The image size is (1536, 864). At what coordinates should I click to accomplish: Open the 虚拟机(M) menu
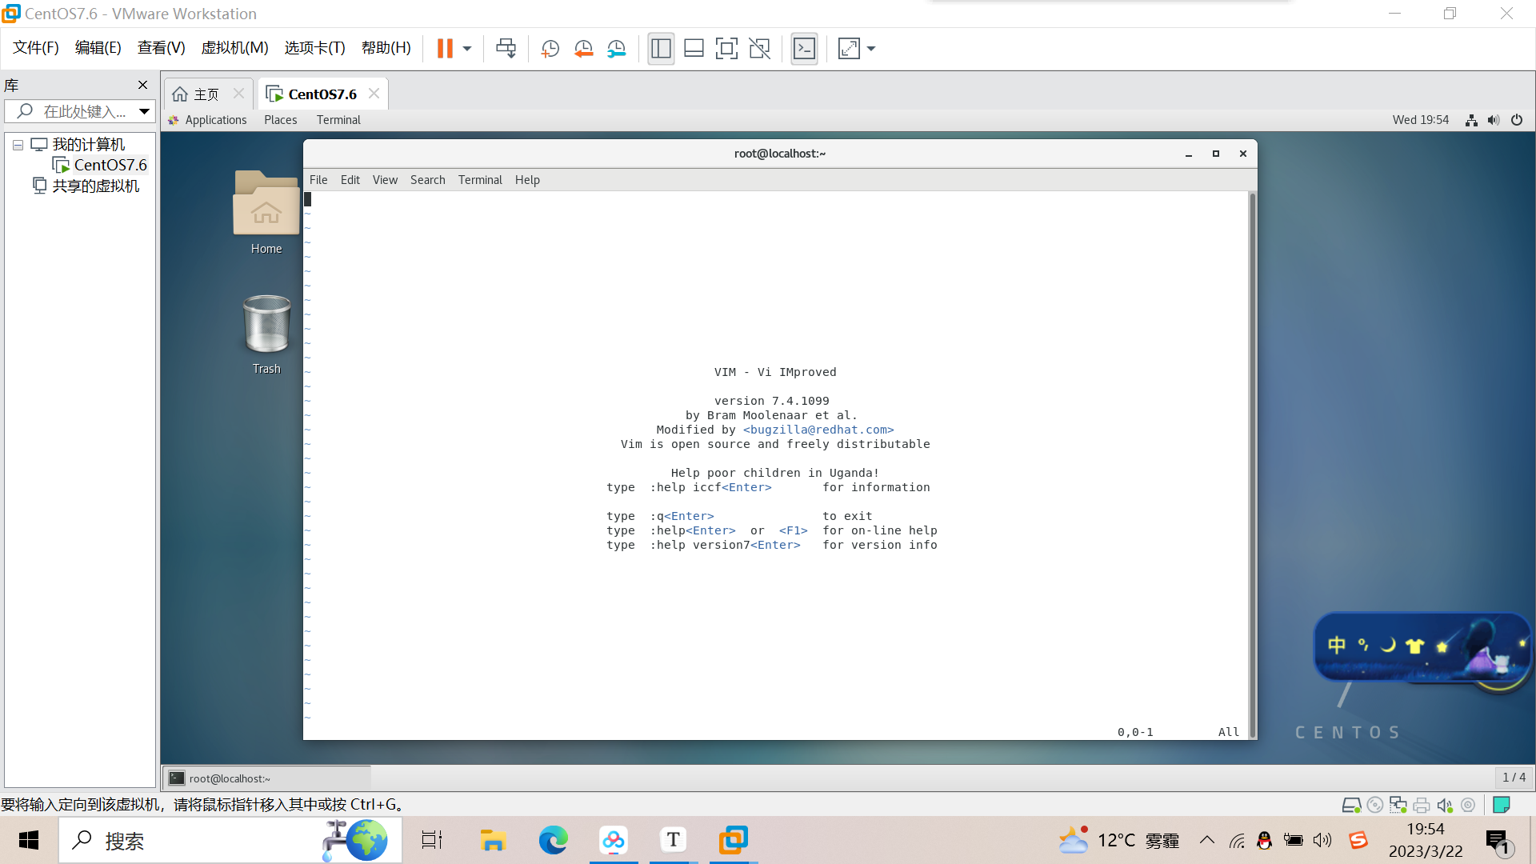(x=234, y=48)
